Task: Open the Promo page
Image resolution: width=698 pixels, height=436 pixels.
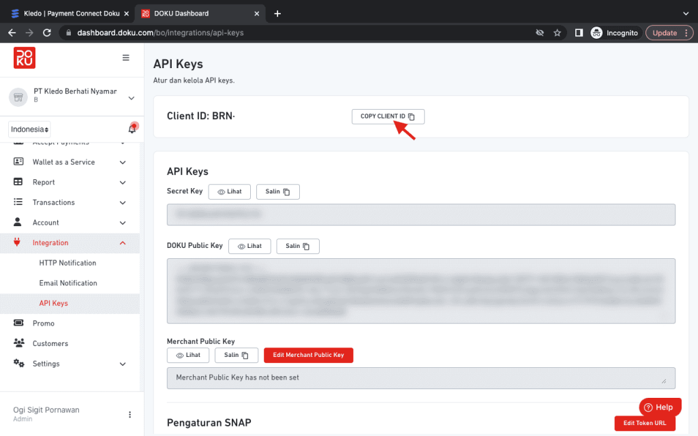Action: (x=43, y=324)
